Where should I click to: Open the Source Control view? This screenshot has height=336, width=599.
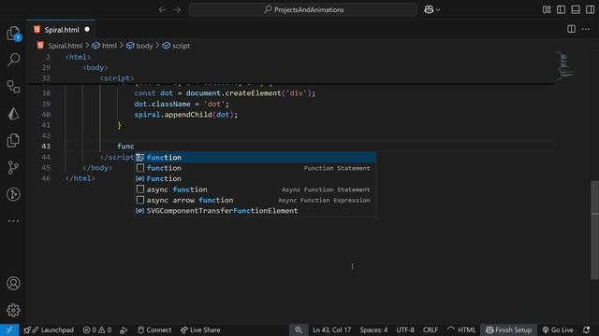click(x=13, y=167)
